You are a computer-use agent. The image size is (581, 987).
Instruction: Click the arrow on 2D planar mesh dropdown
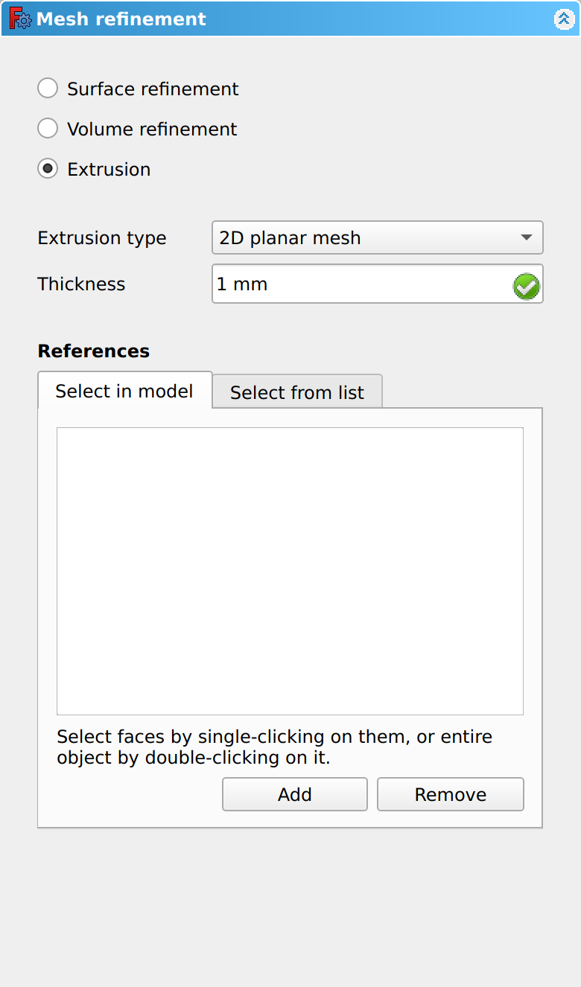click(x=527, y=238)
